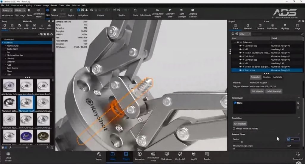Click the Edit Material button
This screenshot has height=164, width=305.
coord(257,91)
